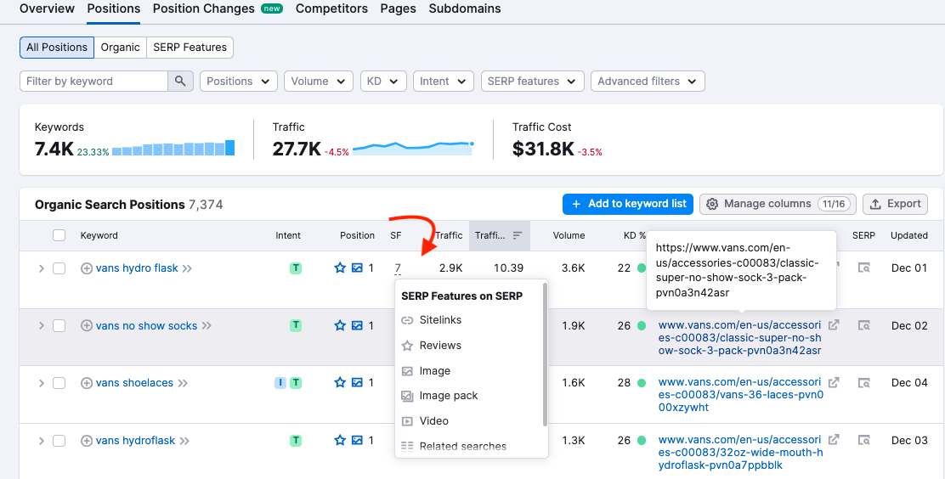The width and height of the screenshot is (945, 479).
Task: Open the vans hydro flask keyword link
Action: click(x=137, y=268)
